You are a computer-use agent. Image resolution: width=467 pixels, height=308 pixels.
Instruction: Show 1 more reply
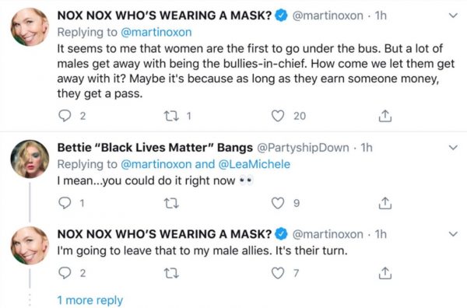(x=90, y=300)
